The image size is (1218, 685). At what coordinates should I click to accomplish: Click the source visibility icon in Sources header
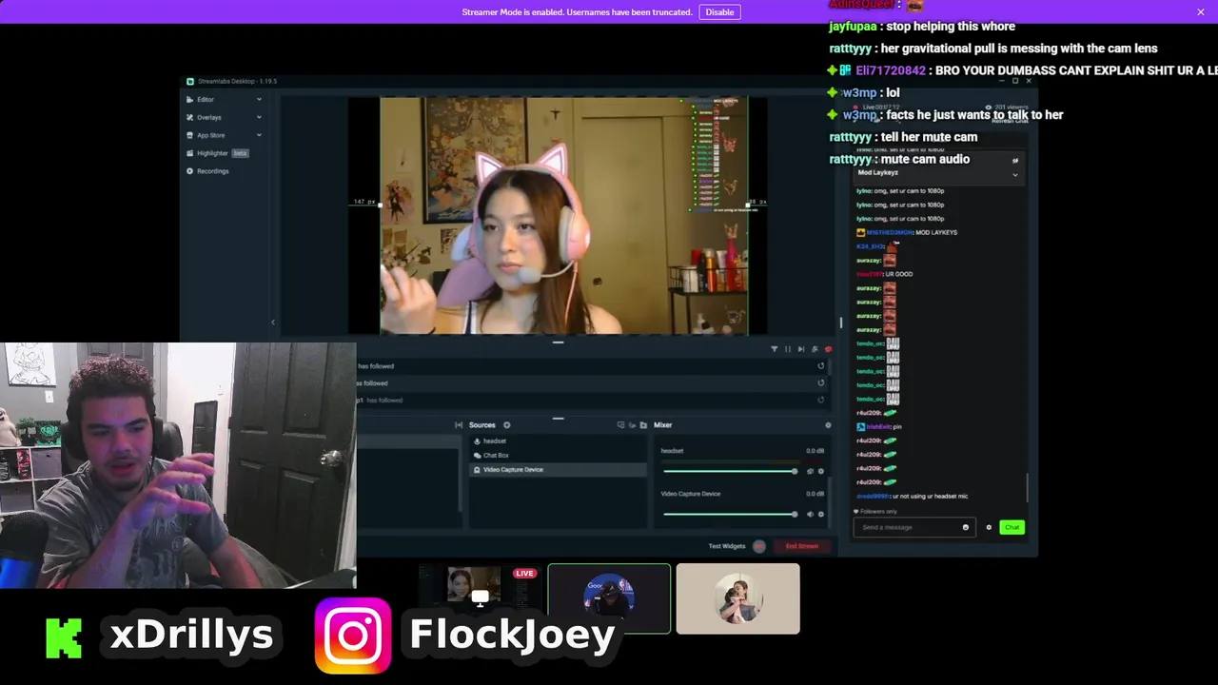coord(620,425)
